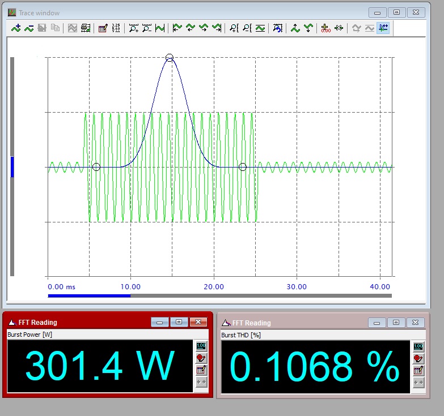Click the 10.00 time axis label
This screenshot has height=416, width=444.
click(130, 287)
